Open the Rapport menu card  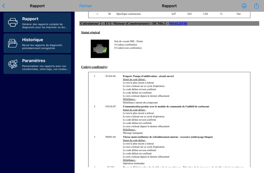click(37, 22)
